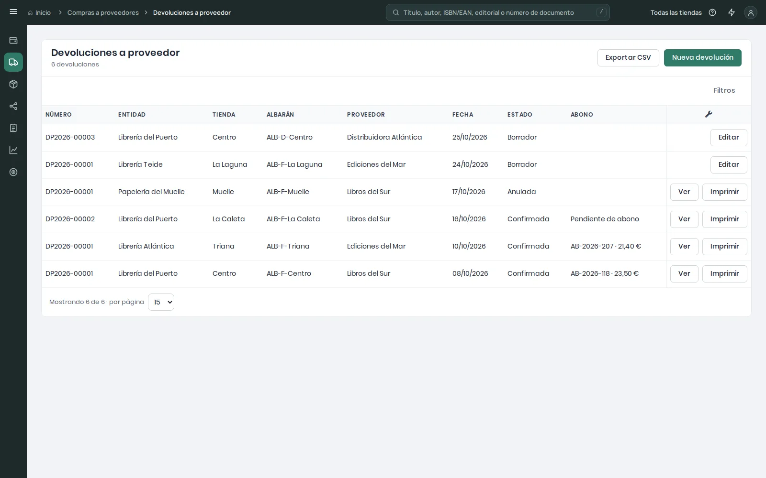Screen dimensions: 766x478
Task: Click the wallet icon in sidebar
Action: [x=13, y=41]
